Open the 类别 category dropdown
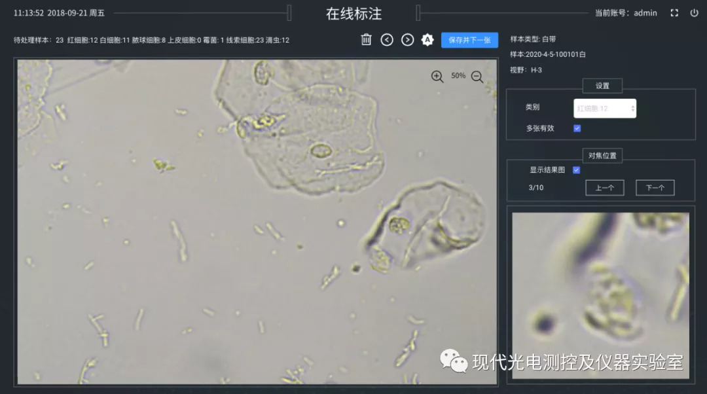 point(605,108)
